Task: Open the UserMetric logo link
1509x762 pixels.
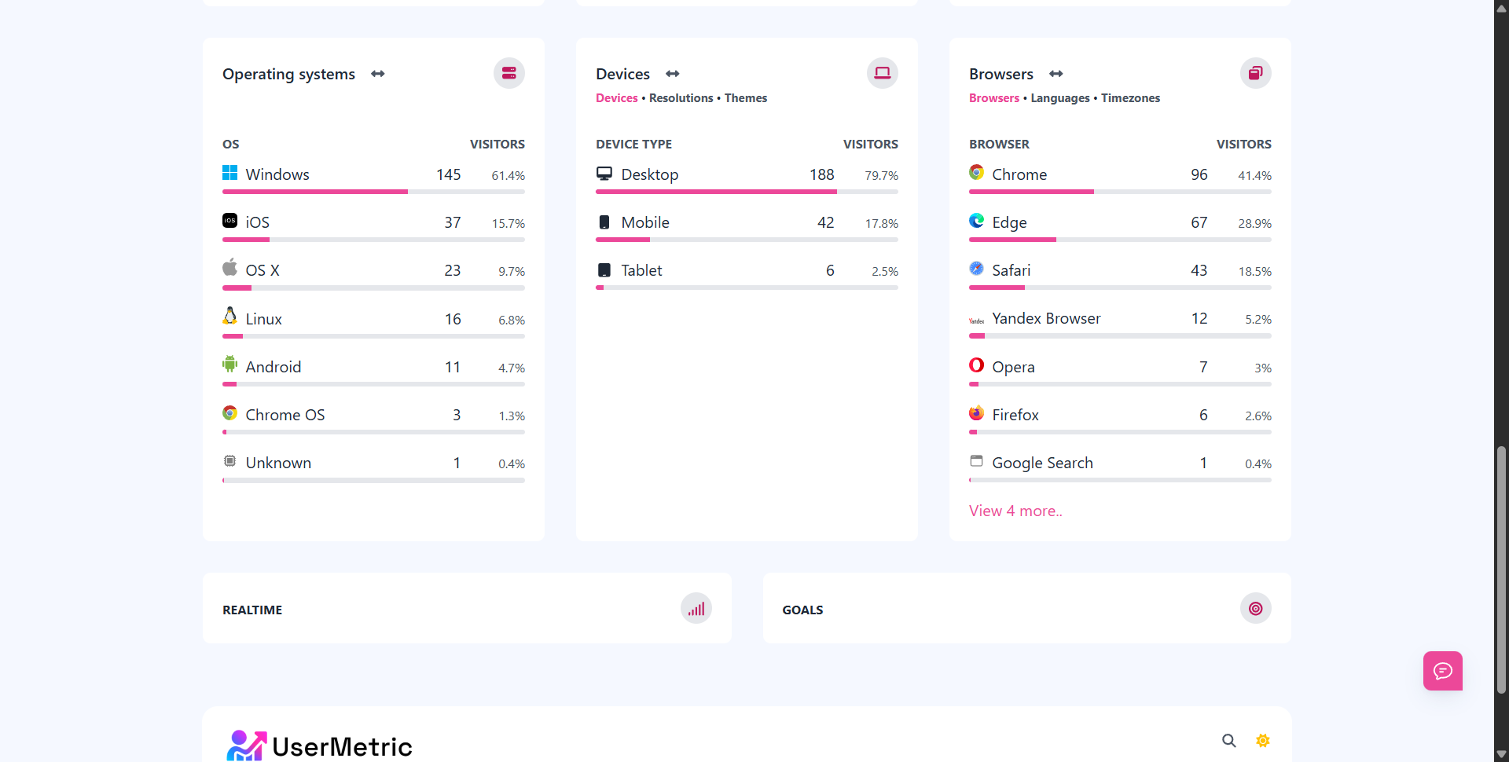Action: tap(319, 746)
